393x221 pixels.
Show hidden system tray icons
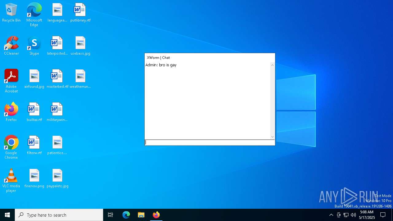331,215
